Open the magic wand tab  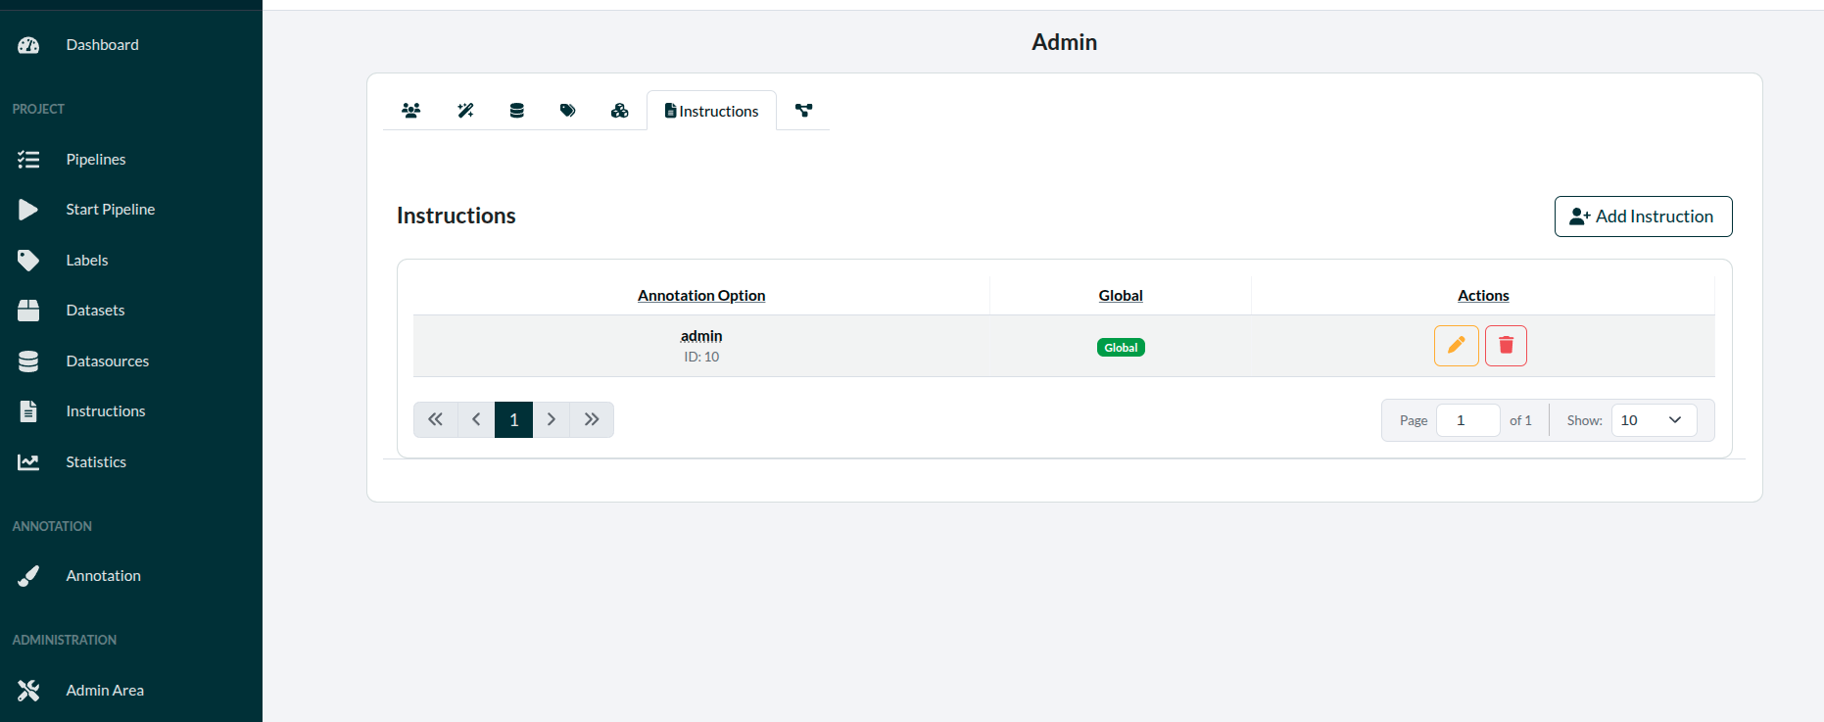(x=465, y=111)
